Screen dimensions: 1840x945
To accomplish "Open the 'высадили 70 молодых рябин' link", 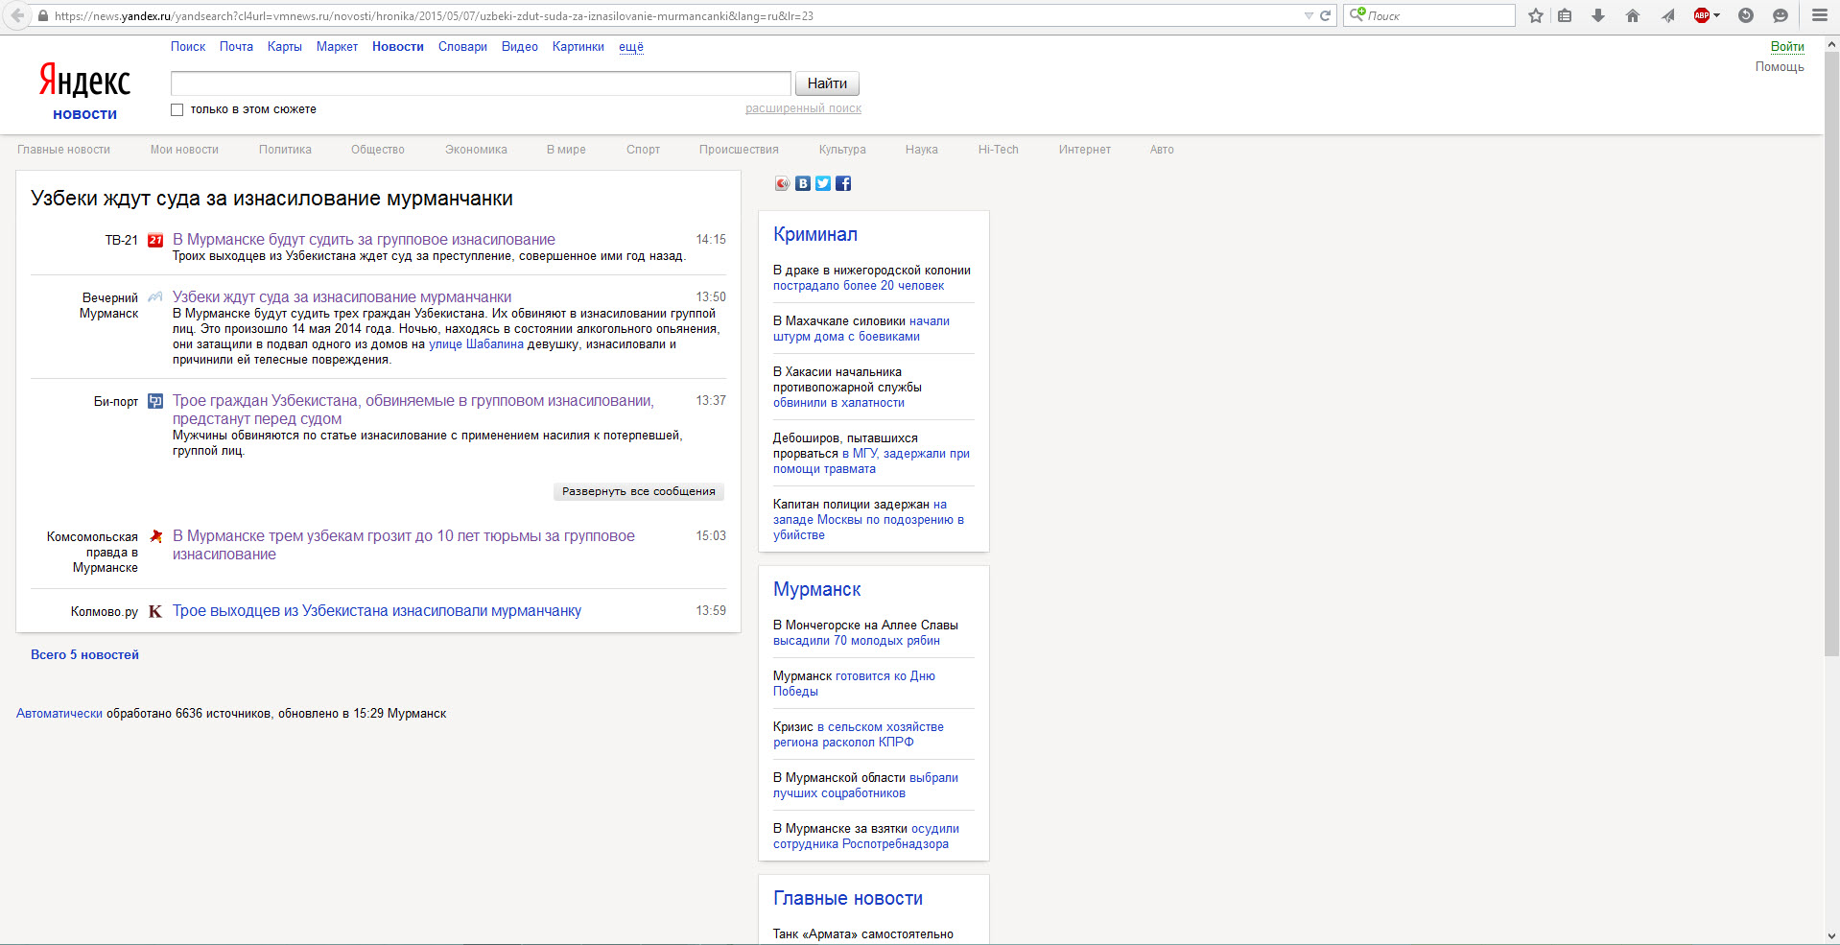I will coord(857,641).
